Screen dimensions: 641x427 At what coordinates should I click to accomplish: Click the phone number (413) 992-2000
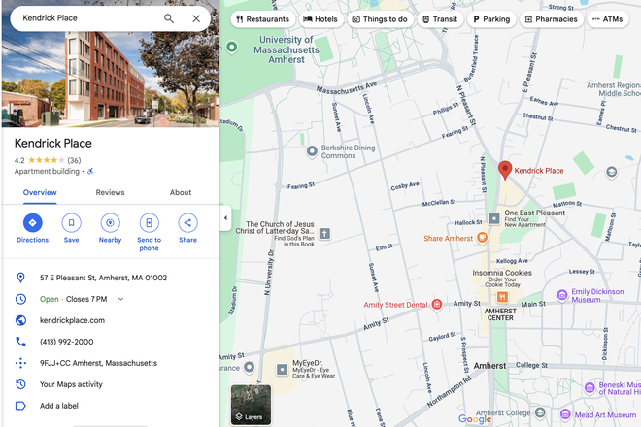pos(67,342)
